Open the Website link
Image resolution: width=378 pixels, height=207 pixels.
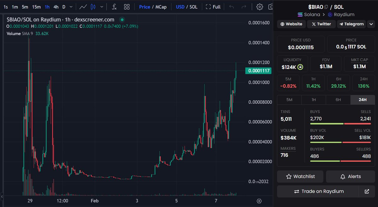click(291, 24)
